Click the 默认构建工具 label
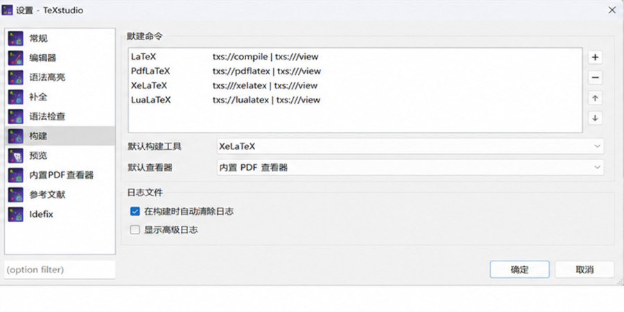This screenshot has width=624, height=312. click(x=155, y=146)
